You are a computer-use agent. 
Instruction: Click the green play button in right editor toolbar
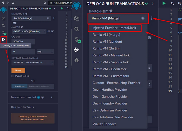pos(164,3)
